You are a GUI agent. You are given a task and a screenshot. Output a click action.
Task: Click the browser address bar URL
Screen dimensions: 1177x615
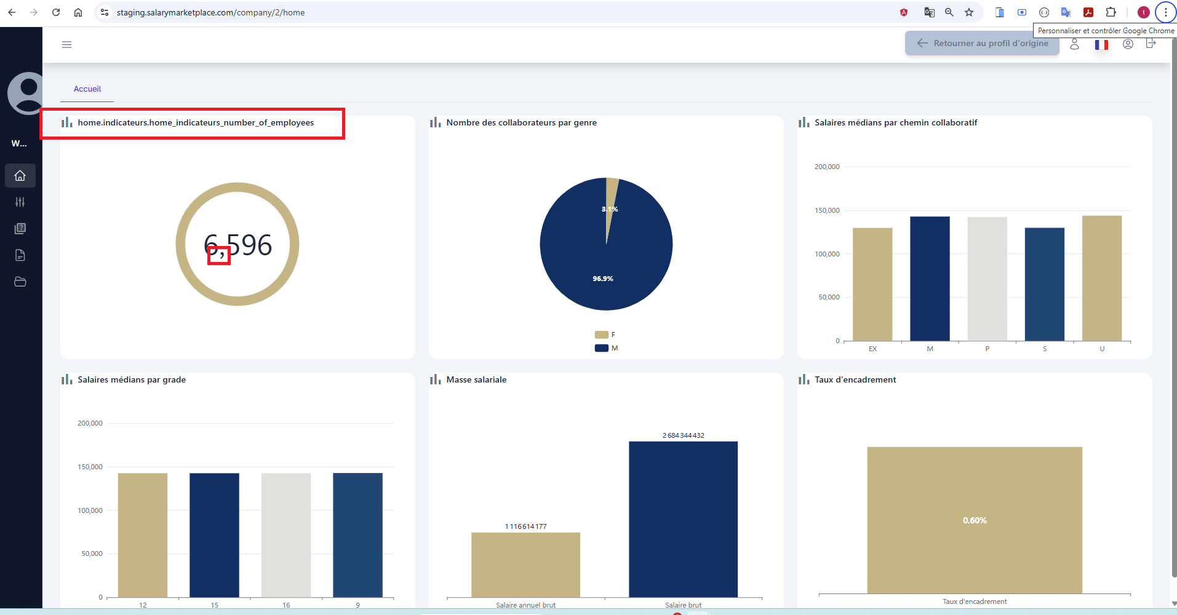[210, 12]
